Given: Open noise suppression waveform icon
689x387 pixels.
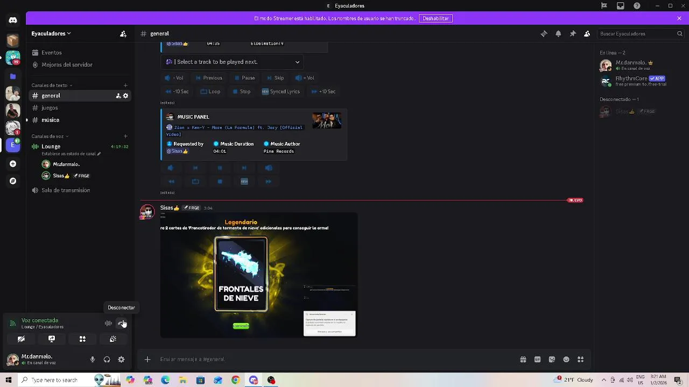Looking at the screenshot, I should (108, 323).
